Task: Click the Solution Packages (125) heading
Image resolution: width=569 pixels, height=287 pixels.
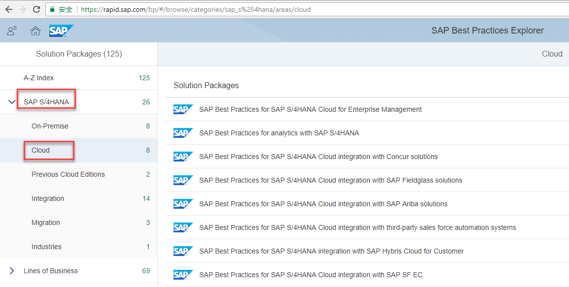Action: point(79,54)
